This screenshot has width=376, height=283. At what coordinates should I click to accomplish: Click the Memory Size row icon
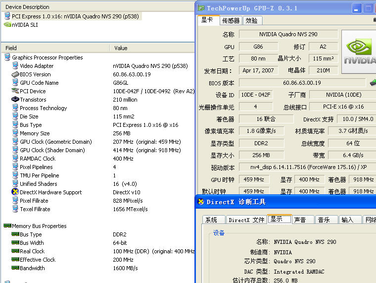15,133
